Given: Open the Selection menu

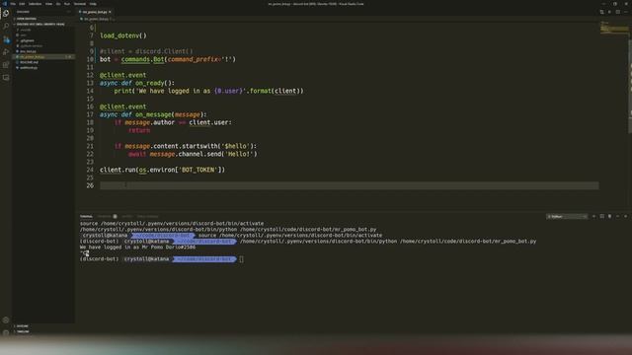Looking at the screenshot, I should coord(36,4).
